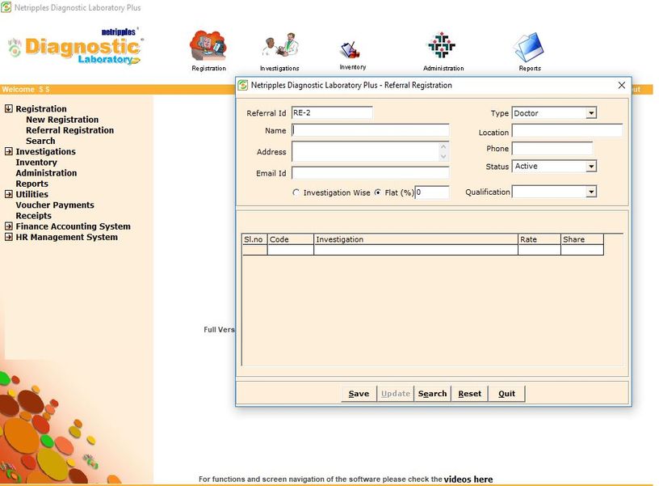Screen dimensions: 659x486
Task: Open the Administration toolbar icon
Action: [x=443, y=51]
